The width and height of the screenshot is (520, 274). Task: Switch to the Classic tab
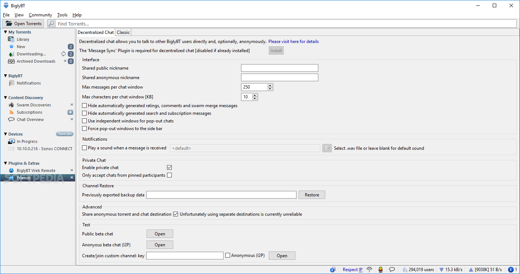click(123, 32)
